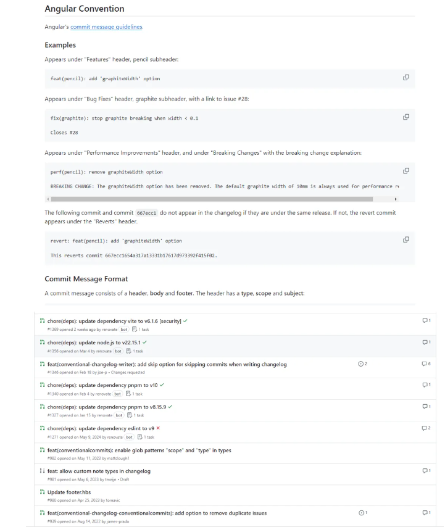The width and height of the screenshot is (445, 527).
Task: View failed checks on the eslint v9 PR
Action: pyautogui.click(x=159, y=428)
